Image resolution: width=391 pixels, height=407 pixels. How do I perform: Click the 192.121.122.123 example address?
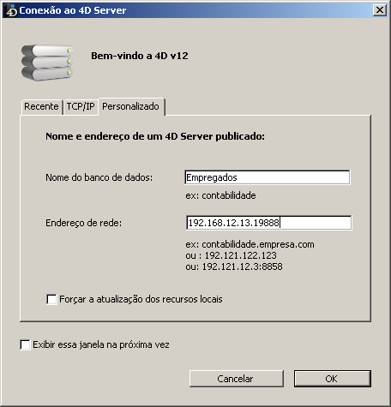240,255
